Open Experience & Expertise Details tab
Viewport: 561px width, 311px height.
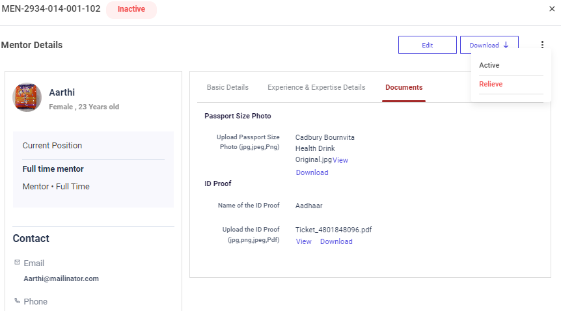coord(316,87)
